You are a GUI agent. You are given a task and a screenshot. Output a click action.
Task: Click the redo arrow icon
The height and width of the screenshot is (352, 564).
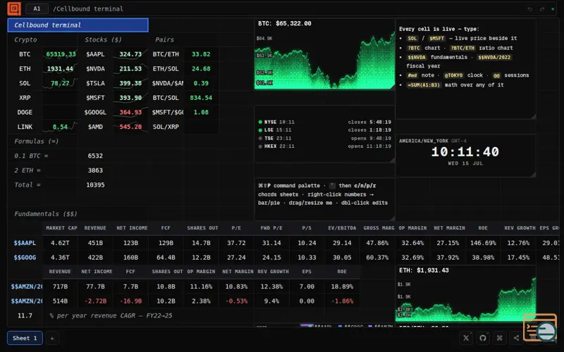pos(541,9)
